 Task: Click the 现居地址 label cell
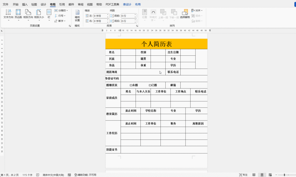tap(113, 72)
